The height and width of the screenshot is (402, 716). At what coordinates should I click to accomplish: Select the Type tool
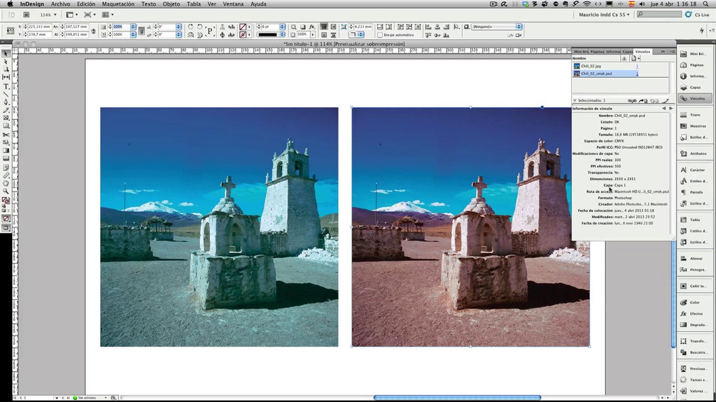pyautogui.click(x=6, y=87)
